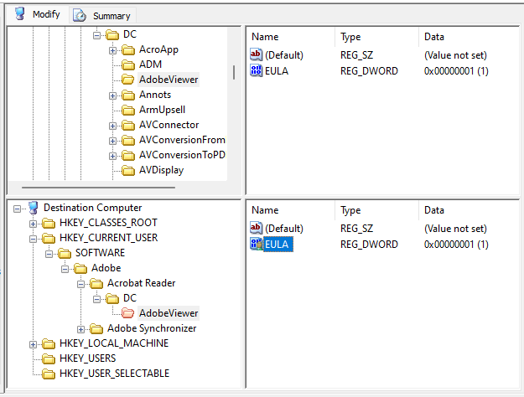
Task: Click the ArmUpsell folder icon
Action: (x=128, y=110)
